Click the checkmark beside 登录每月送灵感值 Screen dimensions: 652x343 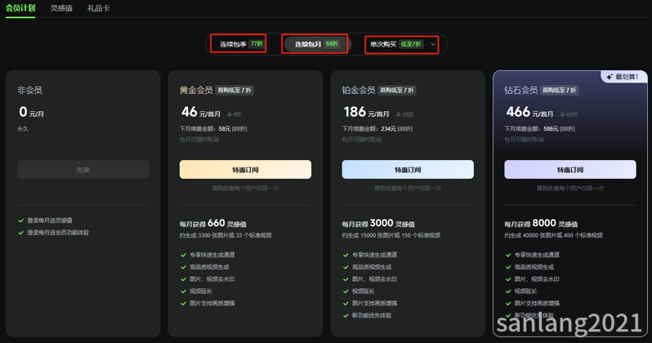pos(21,220)
